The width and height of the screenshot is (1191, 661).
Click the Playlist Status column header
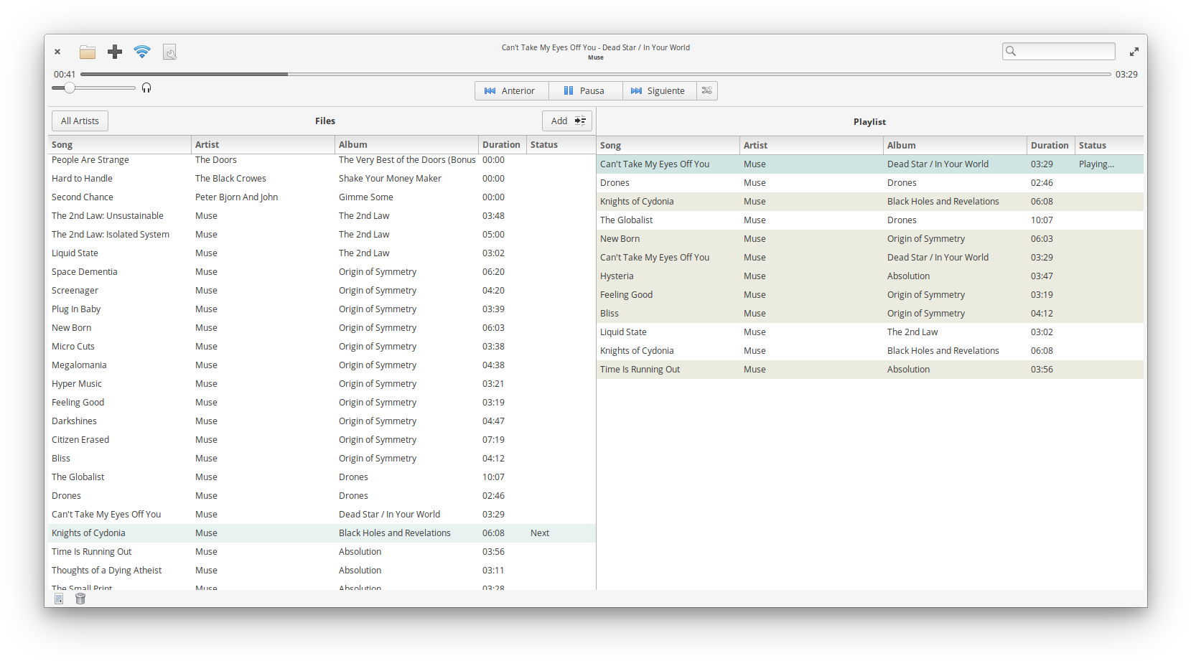coord(1109,145)
